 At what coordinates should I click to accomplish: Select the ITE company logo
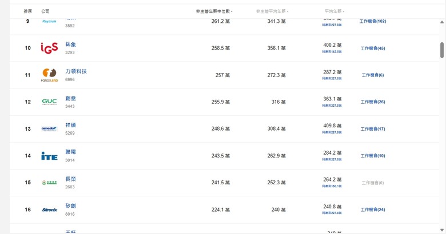point(49,156)
